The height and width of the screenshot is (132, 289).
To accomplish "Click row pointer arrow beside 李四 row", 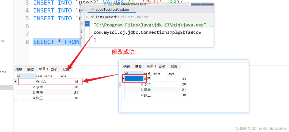I will click(123, 78).
